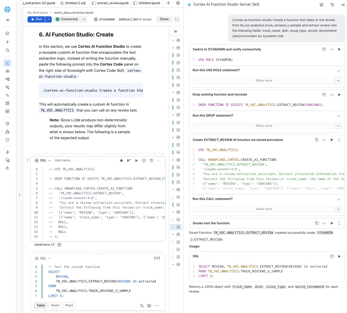Open Allow once dropdown for CALL statement
347x313 pixels.
338,209
